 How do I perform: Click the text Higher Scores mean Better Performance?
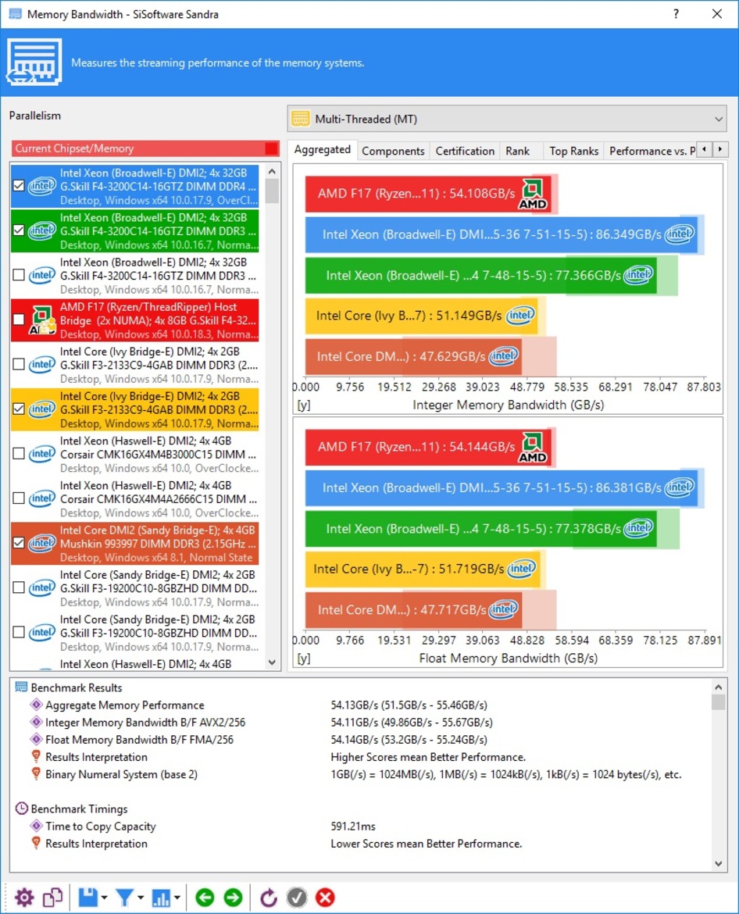[x=428, y=757]
